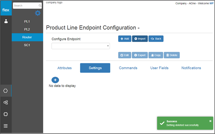215x134 pixels.
Task: Click the MP user link
Action: (211, 3)
